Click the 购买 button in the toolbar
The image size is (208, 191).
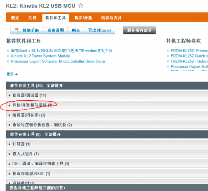[76, 30]
